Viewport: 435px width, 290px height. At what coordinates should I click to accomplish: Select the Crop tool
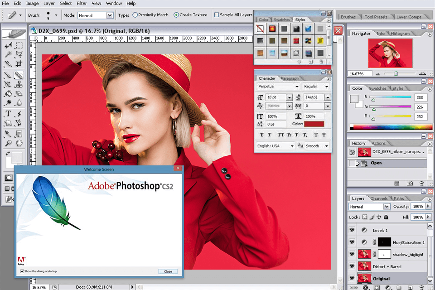[x=19, y=63]
